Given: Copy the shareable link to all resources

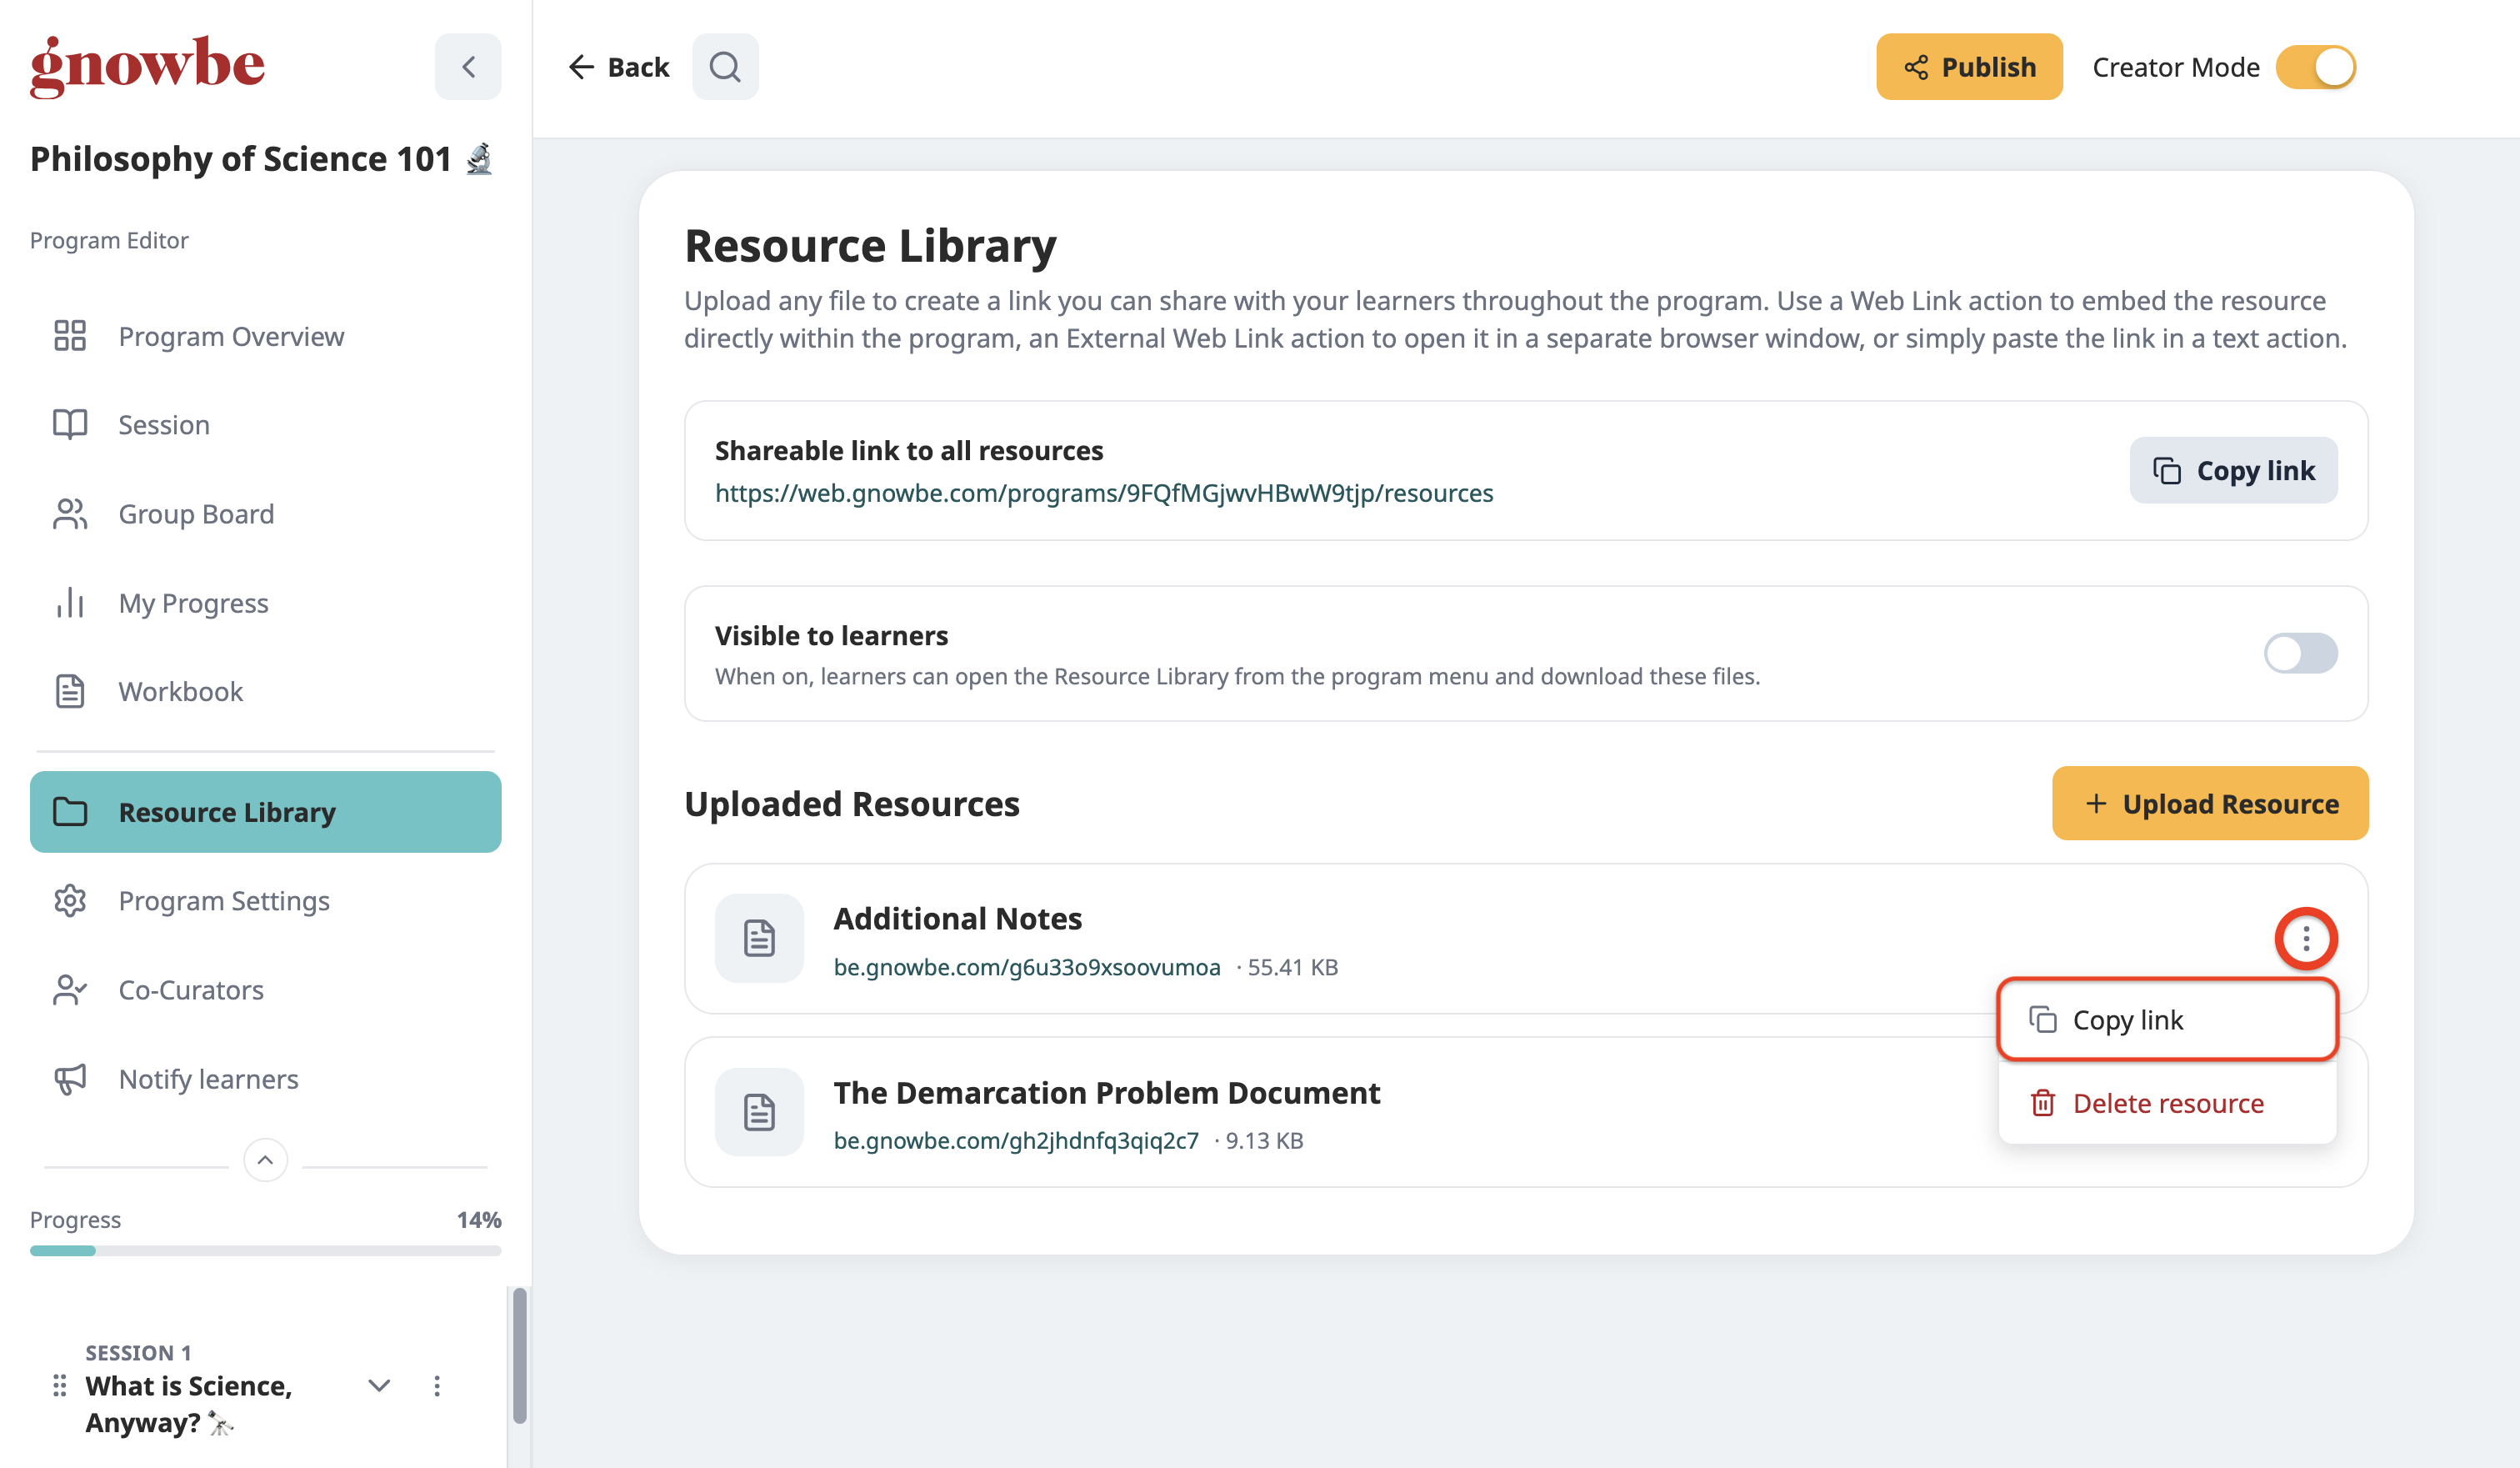Looking at the screenshot, I should pos(2233,470).
